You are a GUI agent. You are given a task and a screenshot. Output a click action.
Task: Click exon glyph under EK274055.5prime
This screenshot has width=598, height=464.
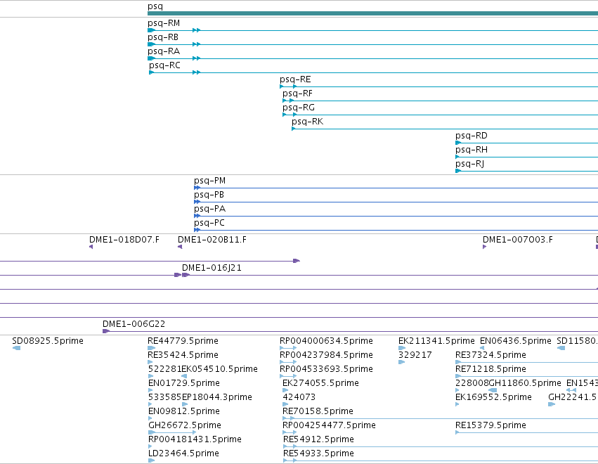[x=285, y=390]
